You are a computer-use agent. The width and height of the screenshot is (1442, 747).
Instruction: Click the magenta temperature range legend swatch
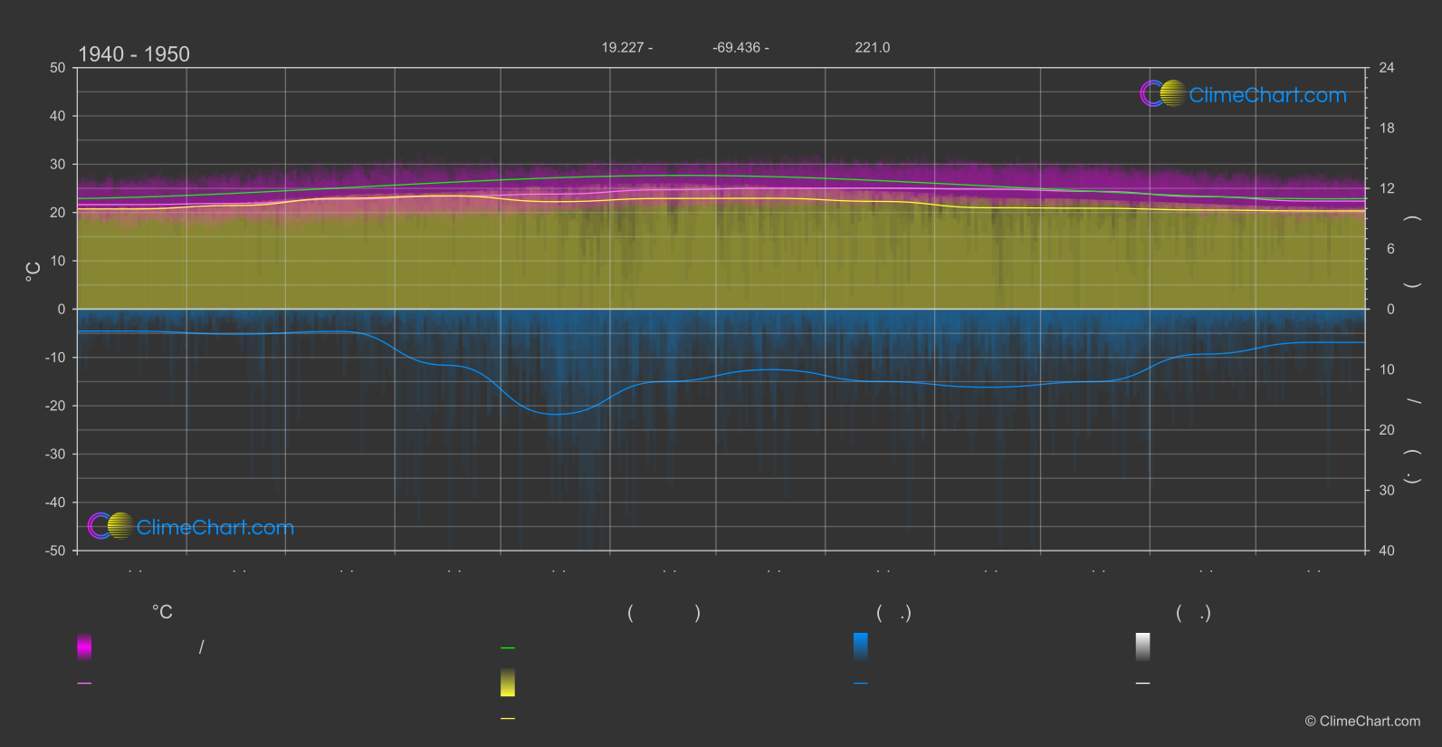(x=84, y=646)
